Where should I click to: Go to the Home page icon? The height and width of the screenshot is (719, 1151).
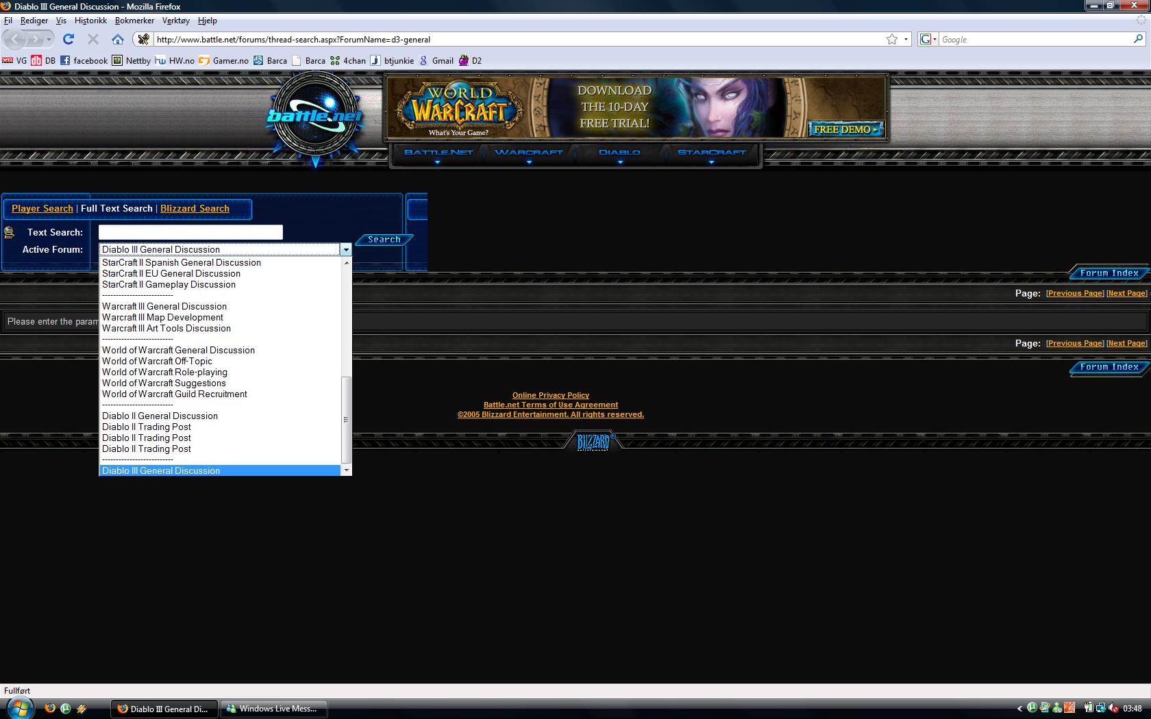pos(118,39)
